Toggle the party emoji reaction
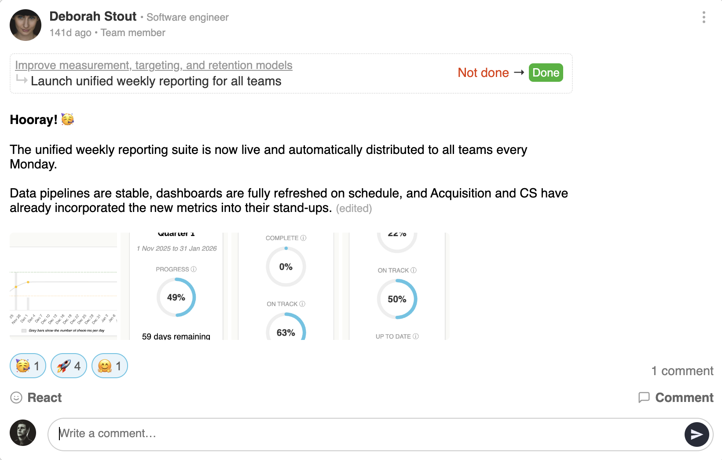Screen dimensions: 722x460 [x=27, y=365]
